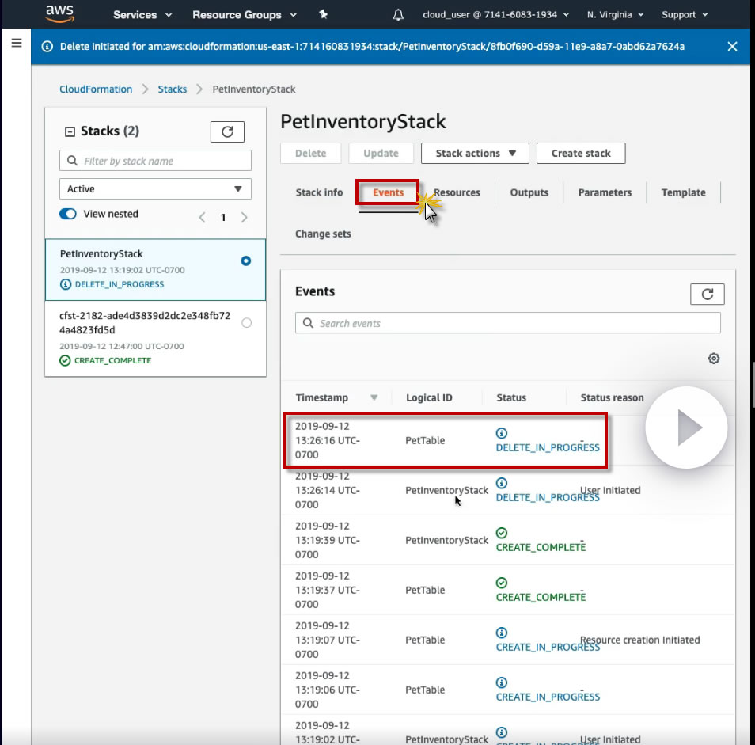Open the notifications bell
755x745 pixels.
click(398, 15)
